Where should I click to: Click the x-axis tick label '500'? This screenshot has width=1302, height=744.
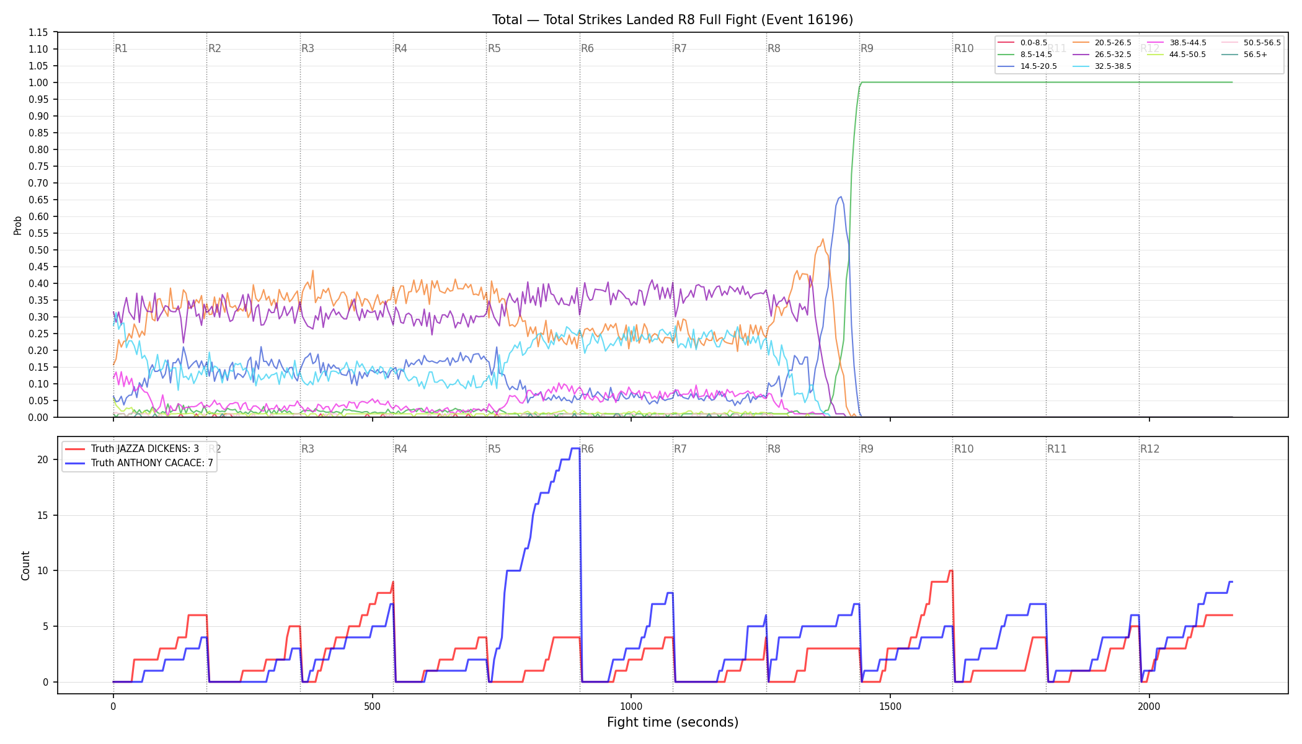tap(372, 706)
